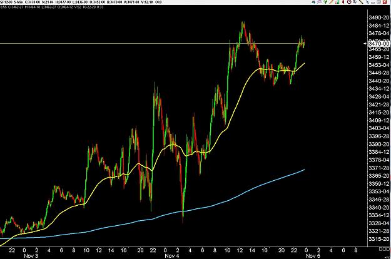
Task: Maximize the chart window
Action: click(379, 2)
